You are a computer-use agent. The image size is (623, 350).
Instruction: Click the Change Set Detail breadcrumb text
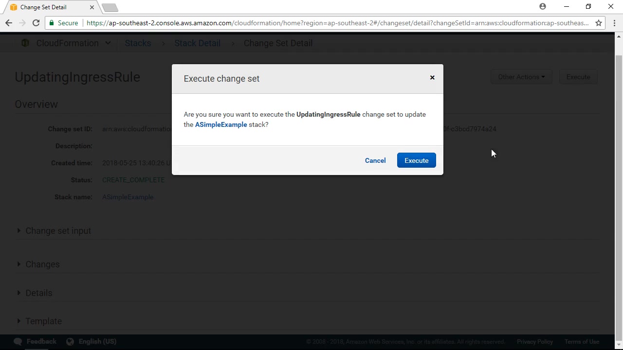point(278,43)
